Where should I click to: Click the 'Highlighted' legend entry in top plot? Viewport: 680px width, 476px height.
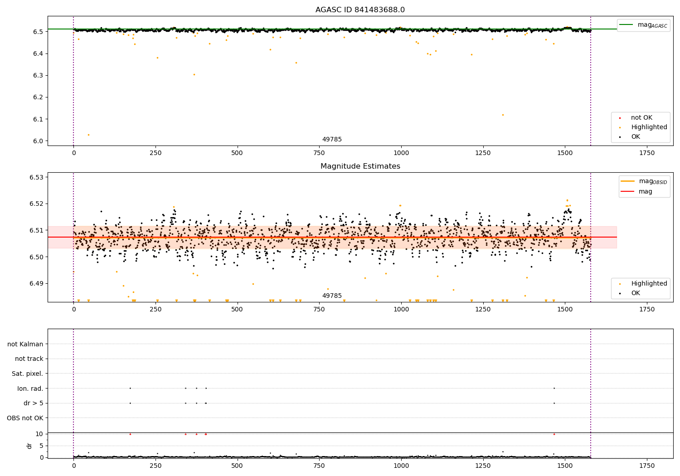(x=649, y=127)
